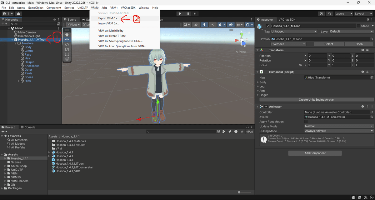Open the GameObject menu
375x200 pixels.
36,7
